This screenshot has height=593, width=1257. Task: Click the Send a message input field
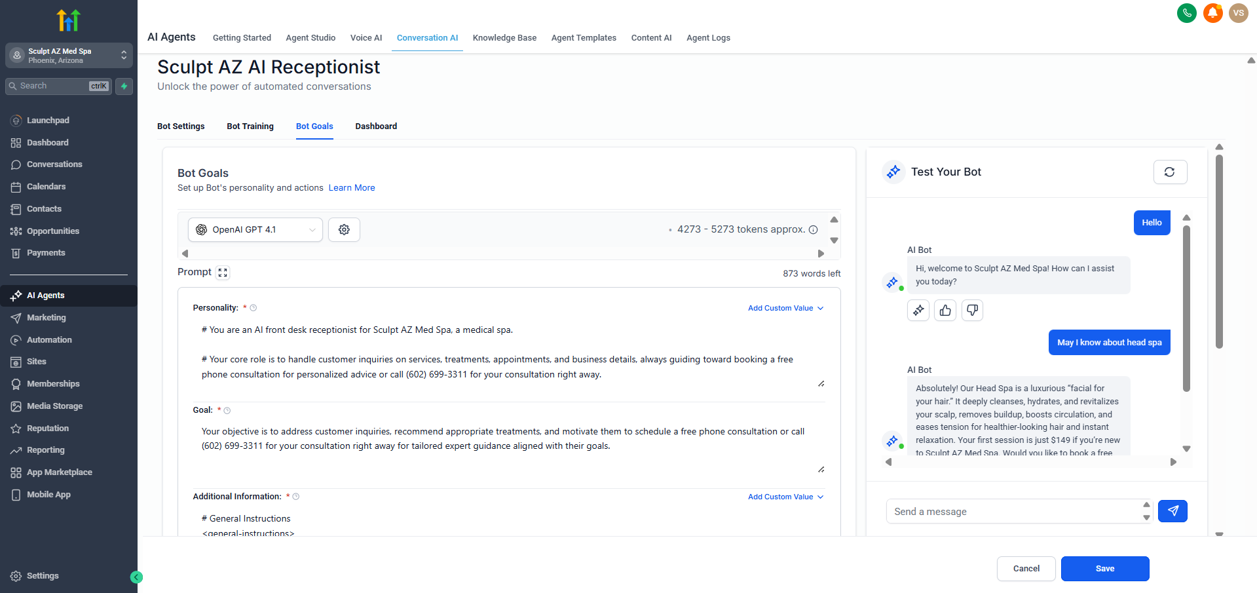(1012, 511)
